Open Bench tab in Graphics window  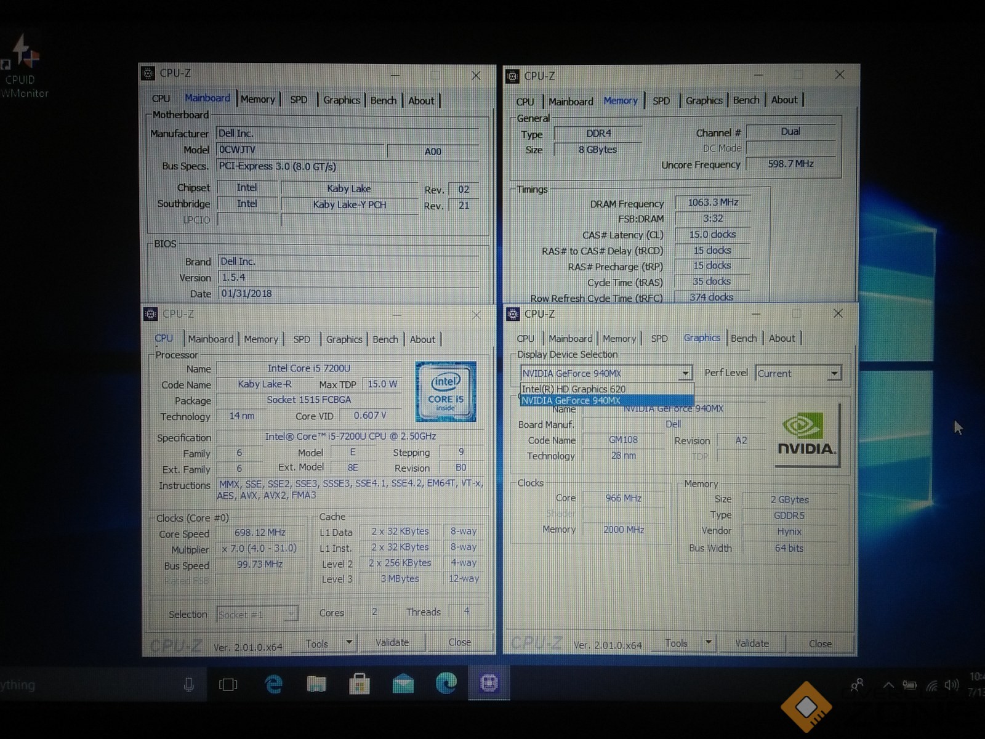coord(744,338)
